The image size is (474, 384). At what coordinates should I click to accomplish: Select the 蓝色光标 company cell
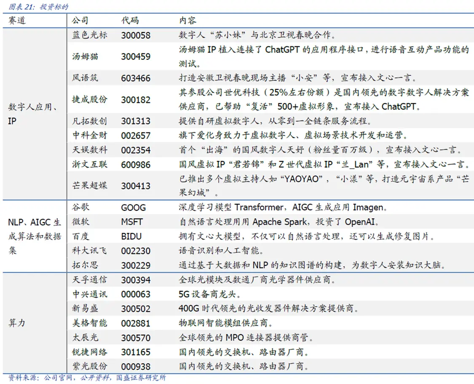(89, 35)
